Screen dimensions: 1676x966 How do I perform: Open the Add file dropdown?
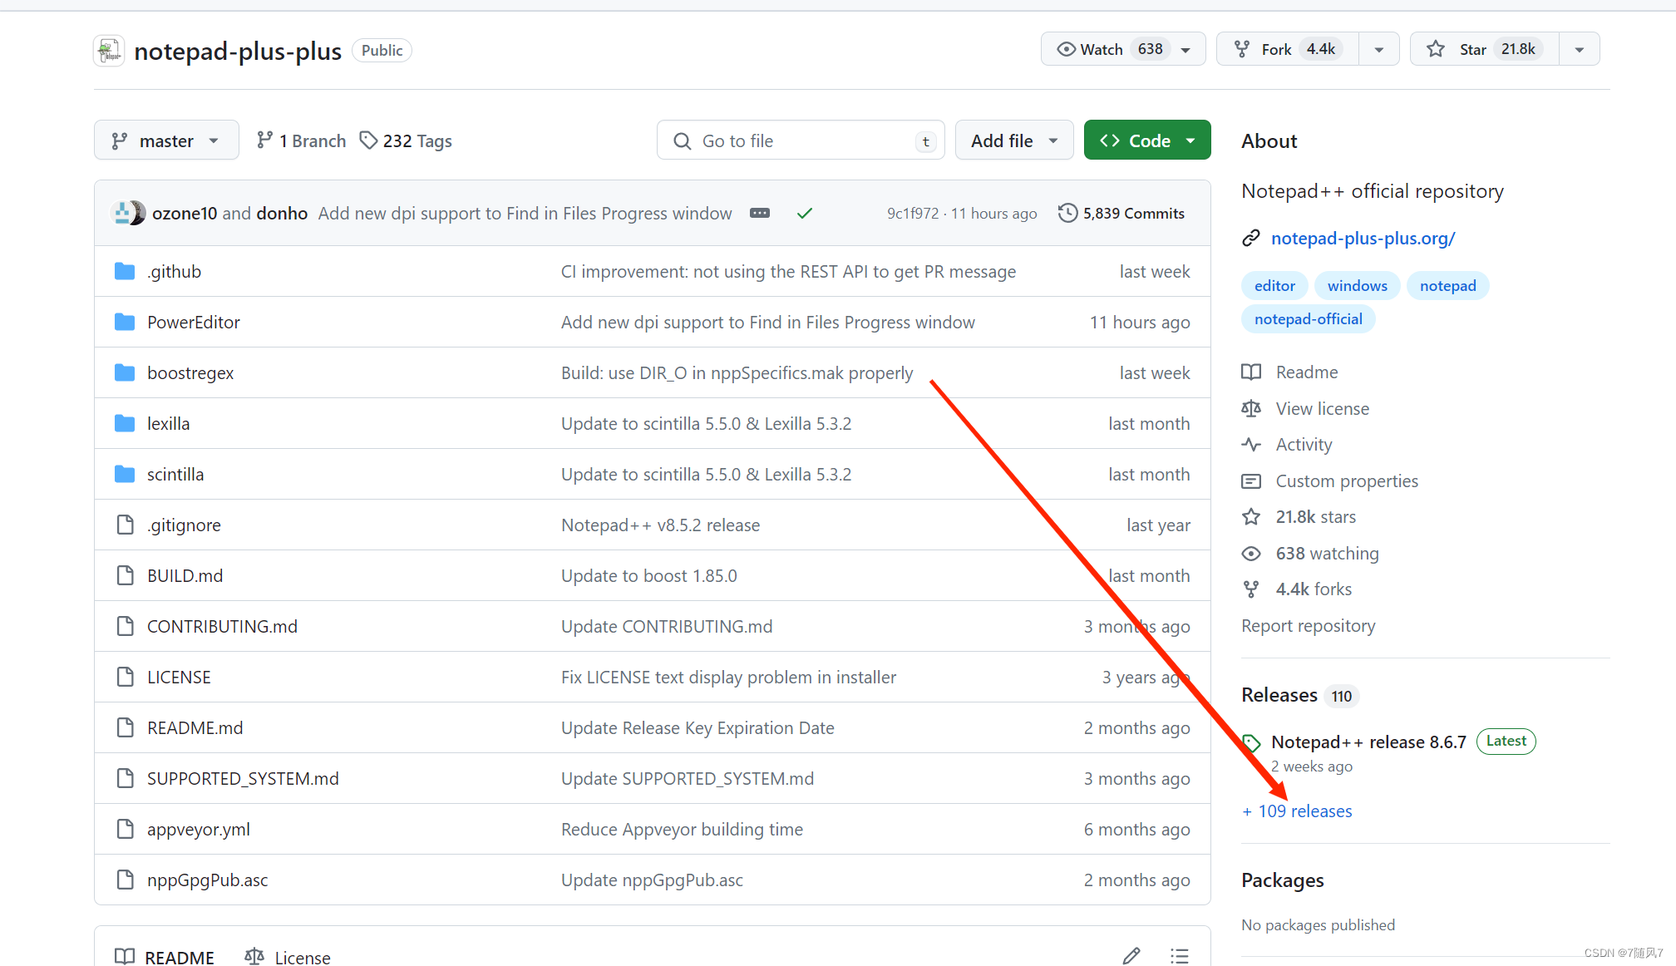pos(1013,140)
